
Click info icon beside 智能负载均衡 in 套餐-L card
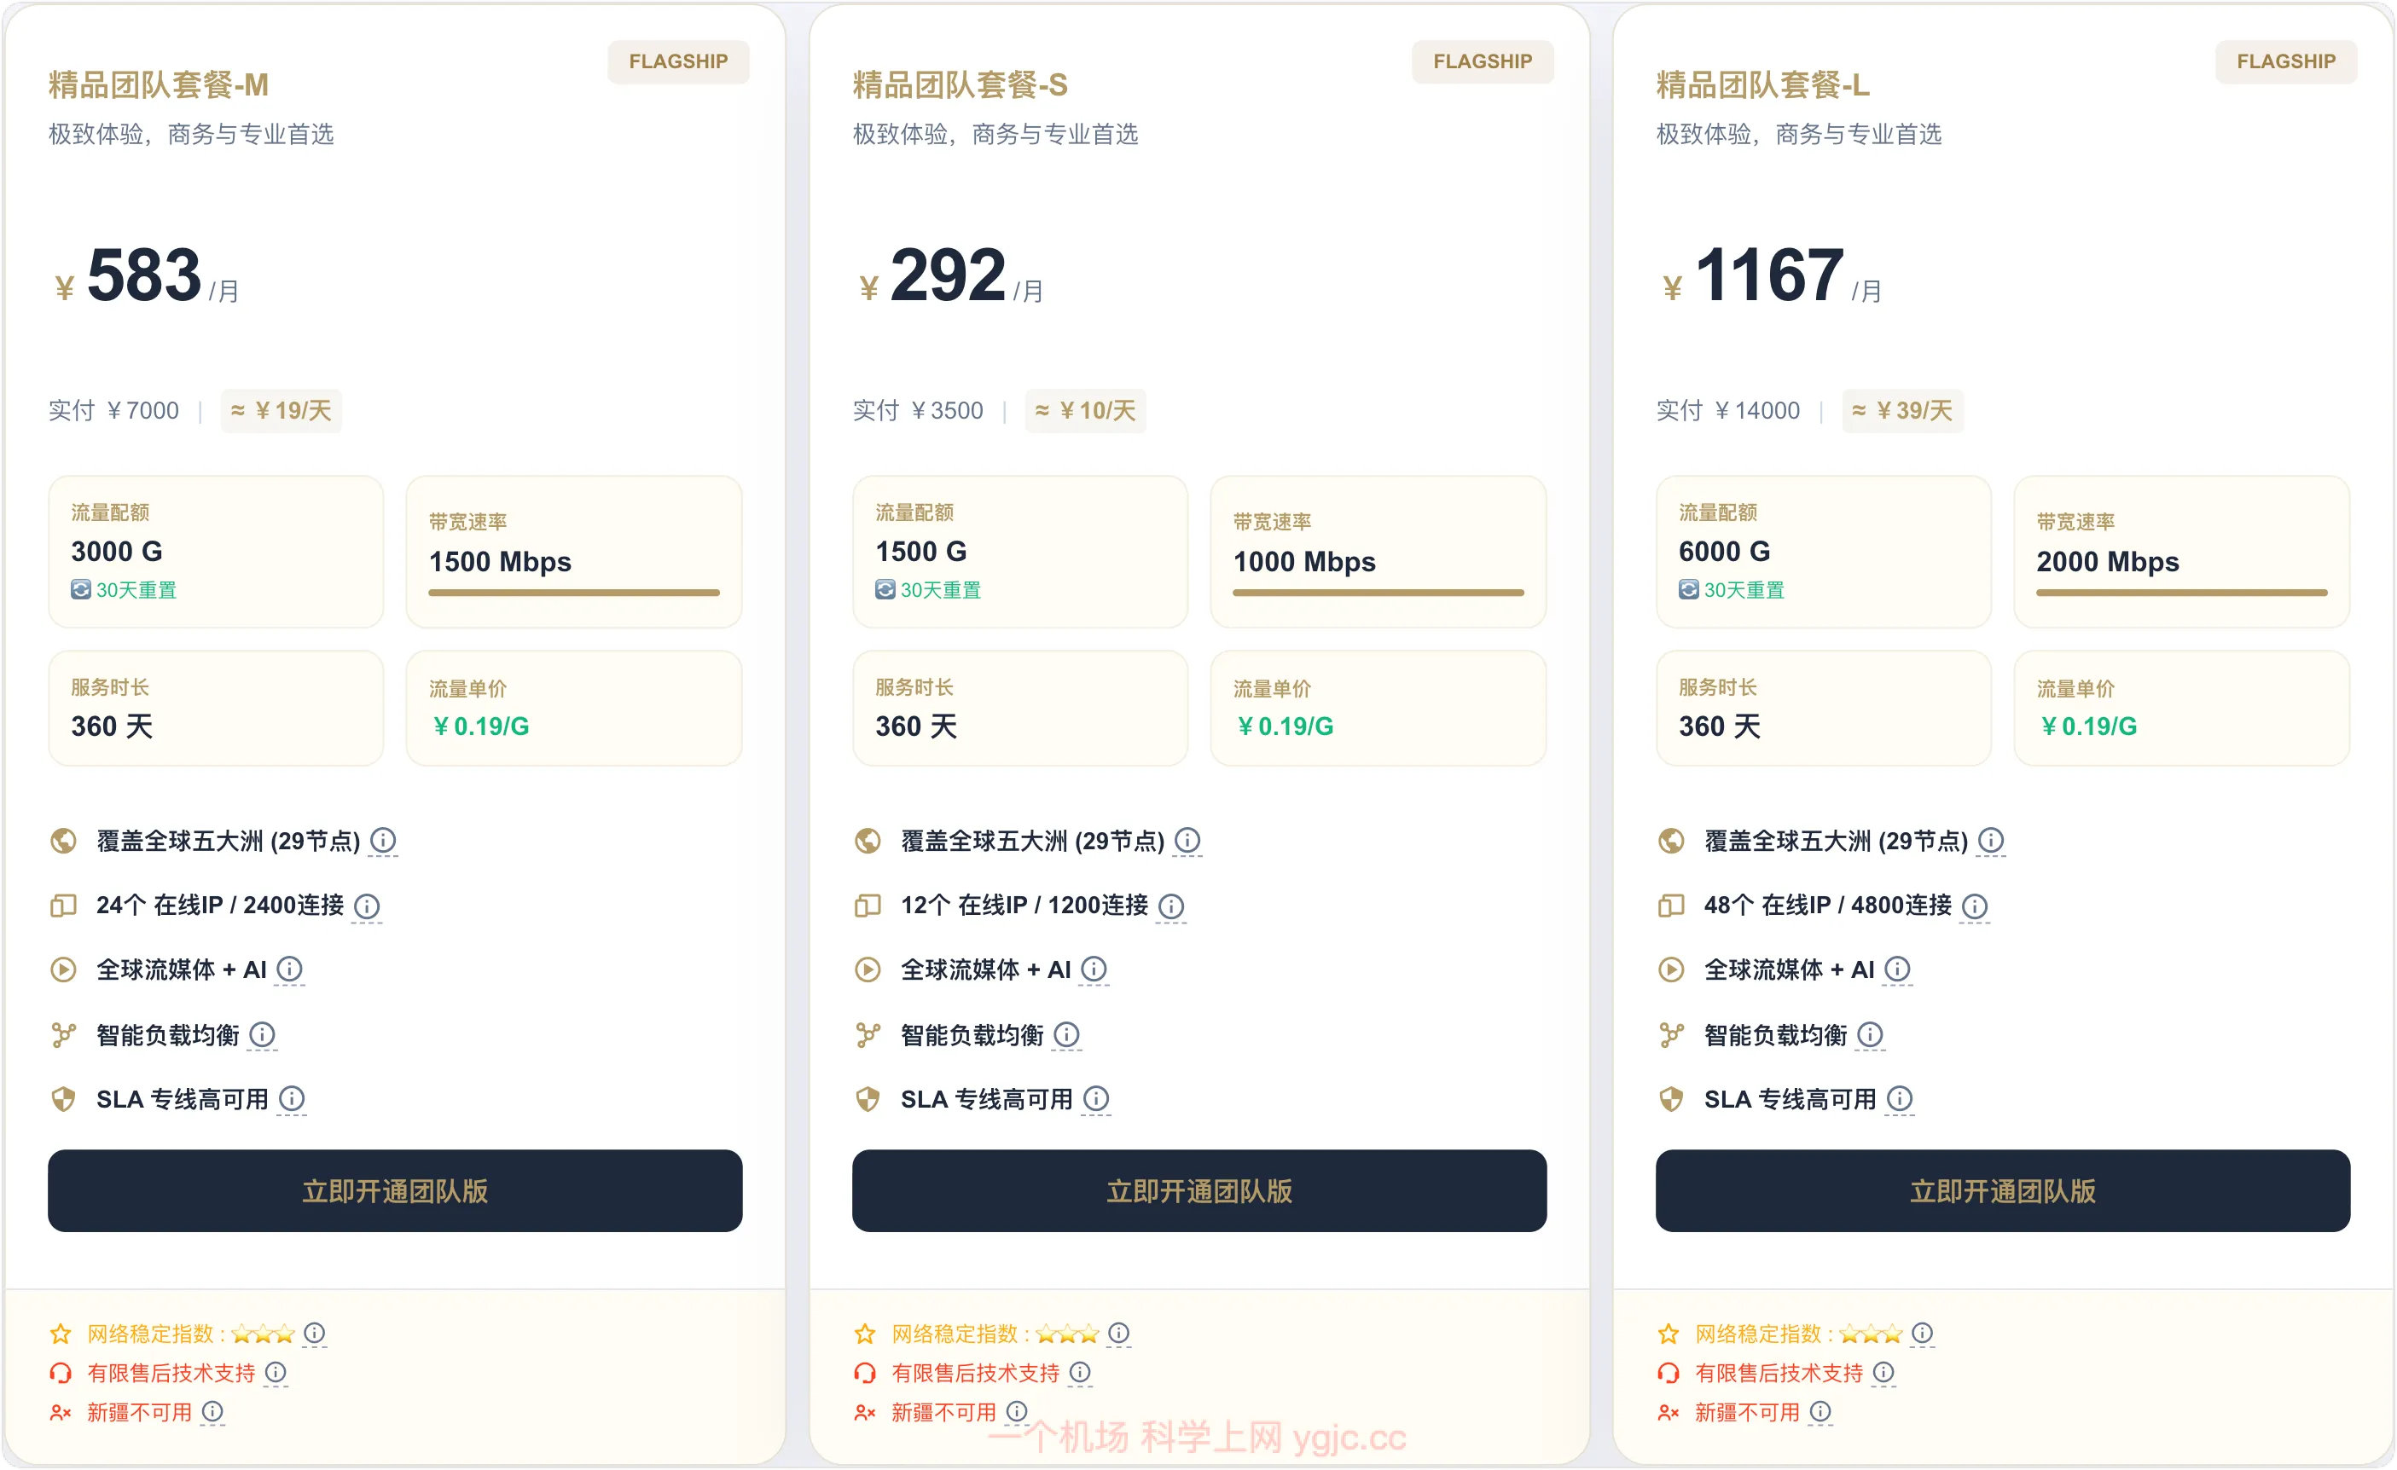(x=1870, y=1034)
